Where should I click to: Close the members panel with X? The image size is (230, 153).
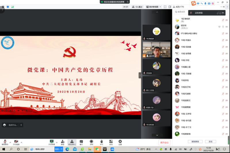[224, 7]
